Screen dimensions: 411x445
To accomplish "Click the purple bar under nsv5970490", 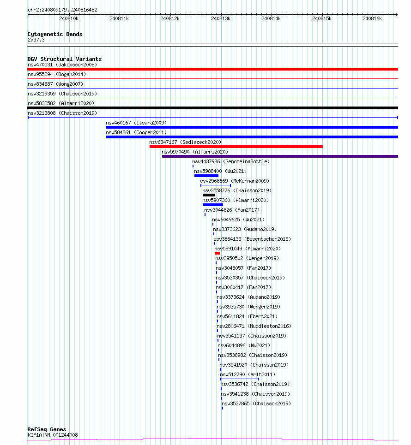I will point(280,156).
